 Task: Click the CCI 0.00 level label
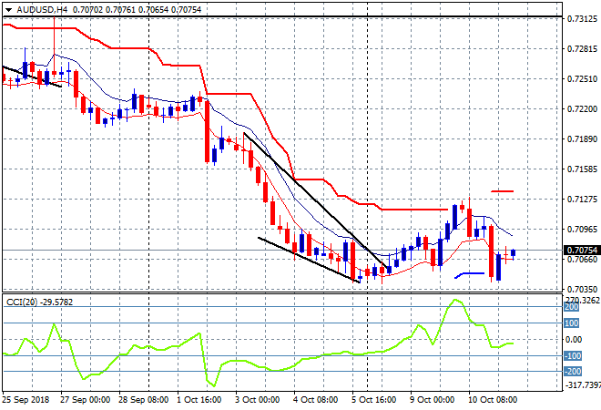point(574,340)
